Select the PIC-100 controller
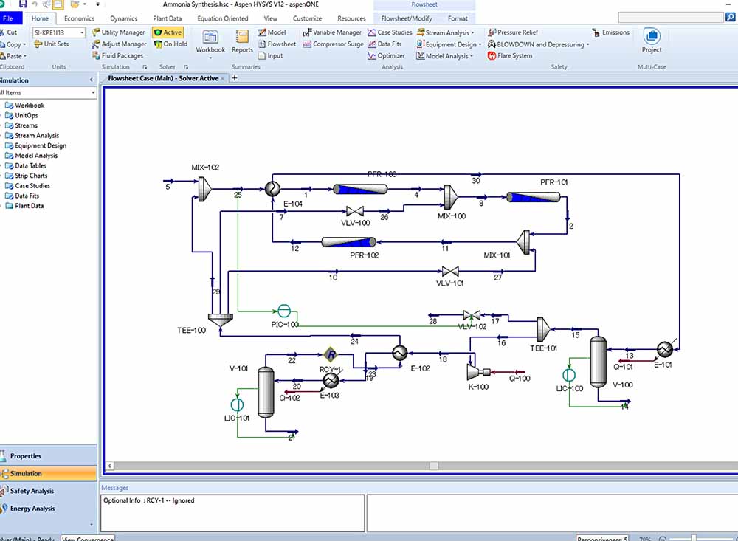 [x=284, y=311]
